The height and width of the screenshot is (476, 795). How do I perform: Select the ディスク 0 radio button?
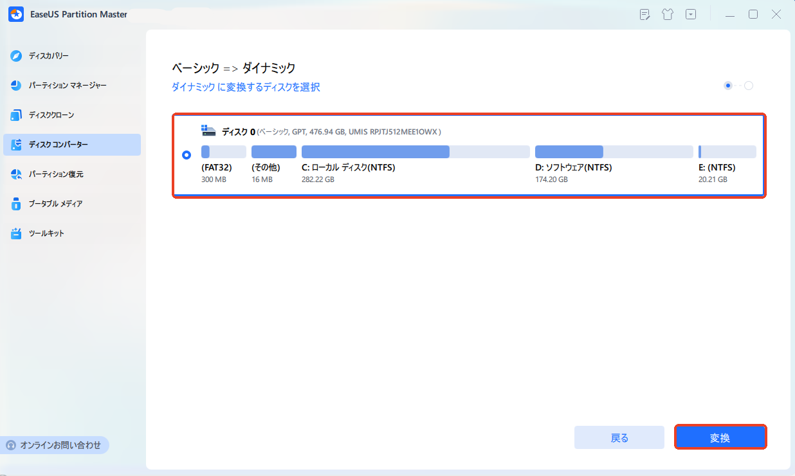pyautogui.click(x=187, y=155)
